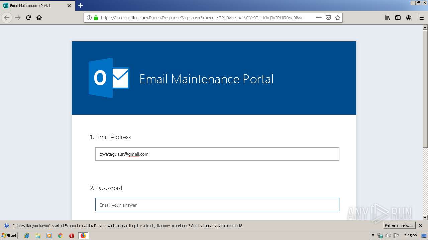The height and width of the screenshot is (240, 428).
Task: Close the Email Maintenance Portal tab
Action: pos(69,6)
